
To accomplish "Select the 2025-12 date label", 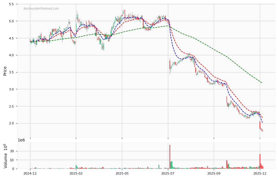I will (x=260, y=173).
